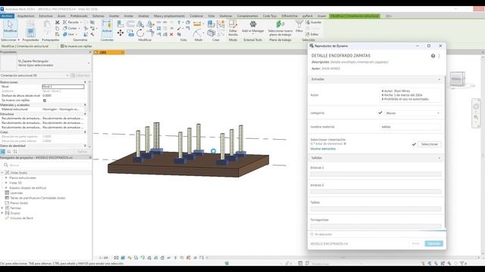Collapse the Restricciones property group
The image size is (485, 272).
[x=85, y=82]
